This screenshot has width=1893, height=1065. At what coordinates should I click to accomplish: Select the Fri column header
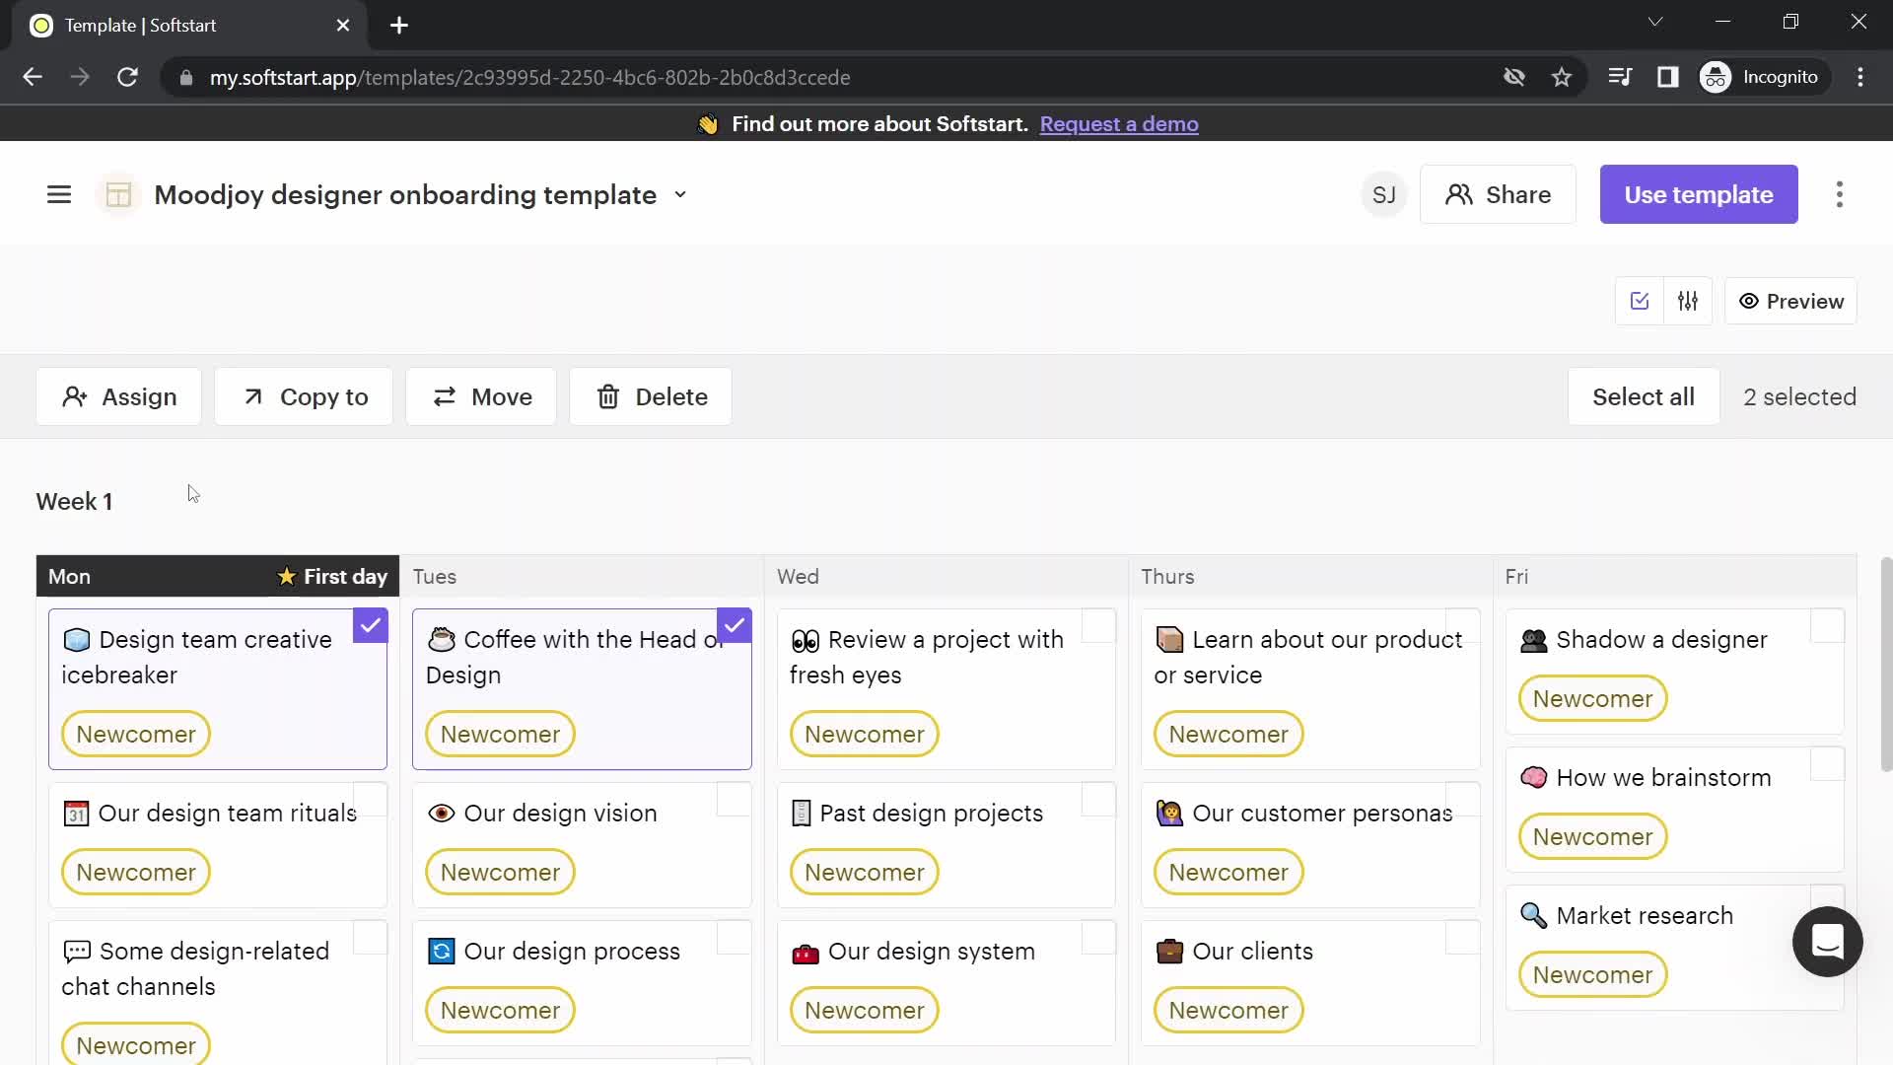(1675, 576)
